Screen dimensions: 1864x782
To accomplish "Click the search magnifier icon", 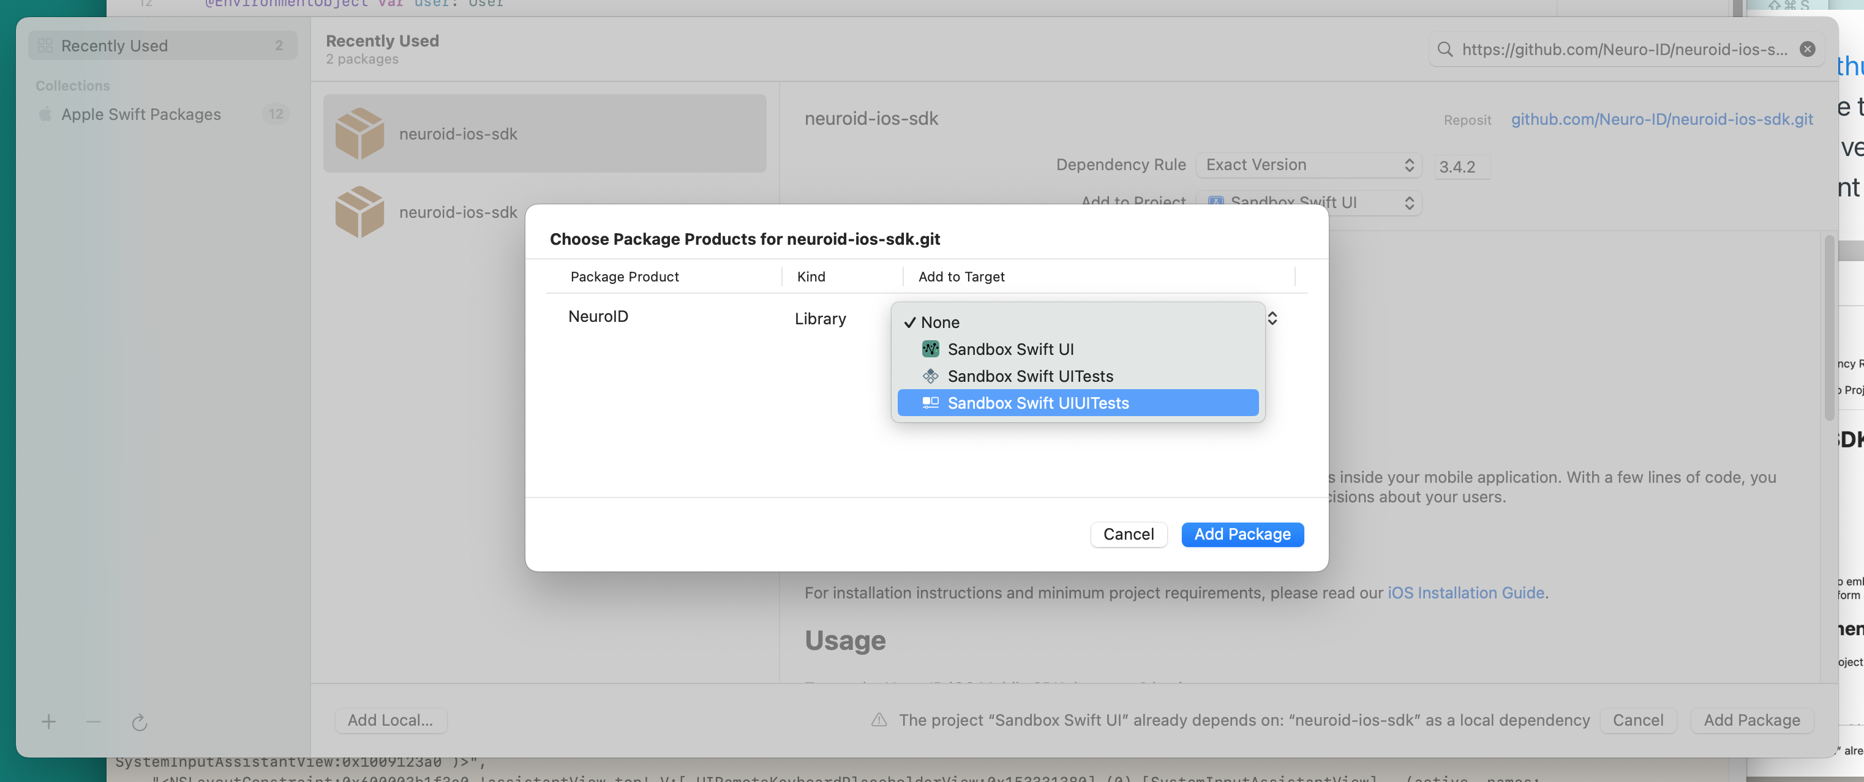I will click(x=1445, y=49).
